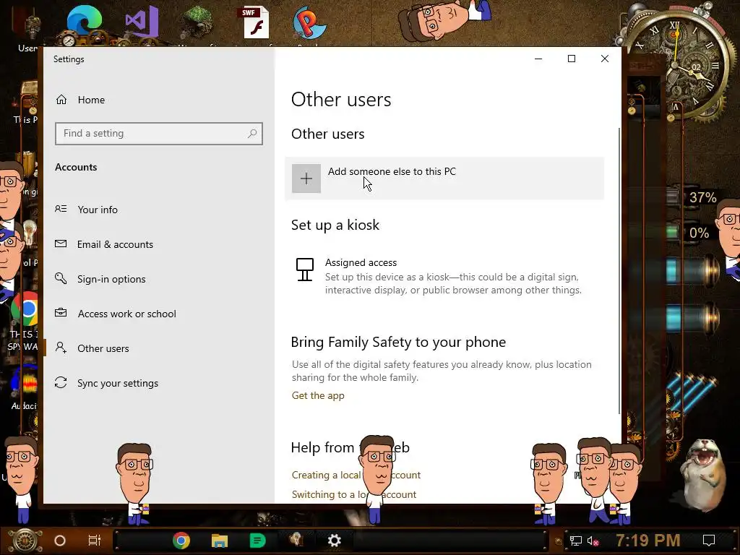Open Sign-in options
The image size is (740, 555).
(111, 279)
